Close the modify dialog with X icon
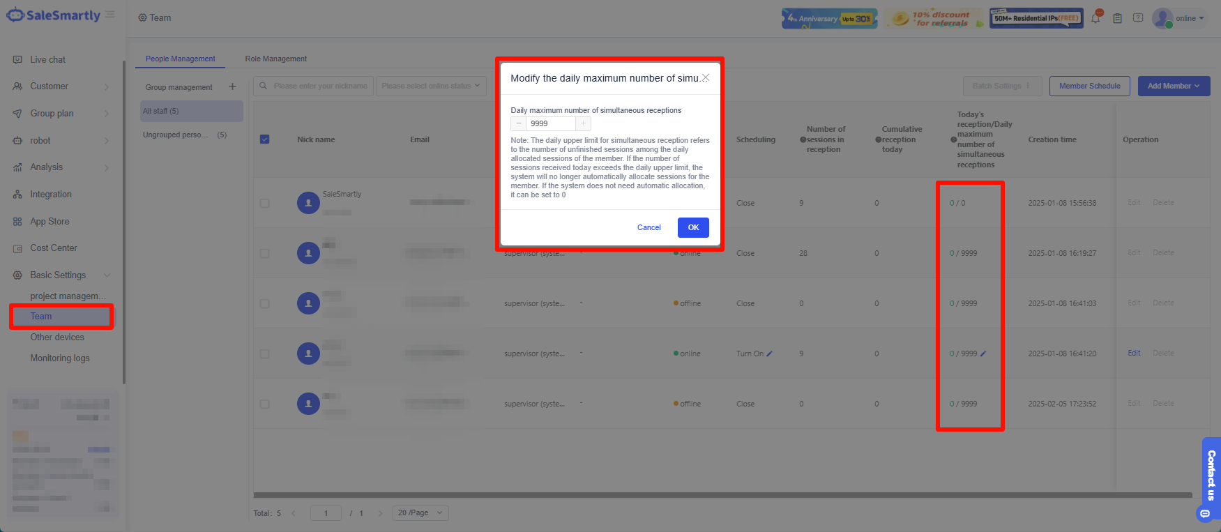The width and height of the screenshot is (1221, 532). click(x=706, y=78)
